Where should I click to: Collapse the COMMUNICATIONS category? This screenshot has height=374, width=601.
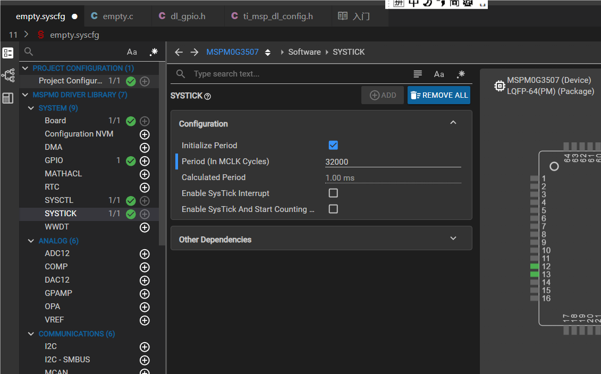click(x=31, y=334)
